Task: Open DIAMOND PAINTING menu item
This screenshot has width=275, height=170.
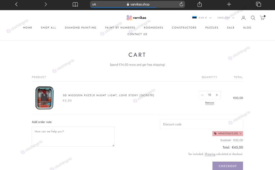Action: (x=80, y=28)
